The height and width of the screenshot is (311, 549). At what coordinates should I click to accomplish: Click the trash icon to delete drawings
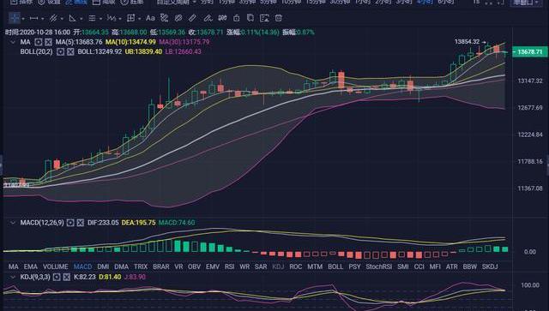point(278,18)
